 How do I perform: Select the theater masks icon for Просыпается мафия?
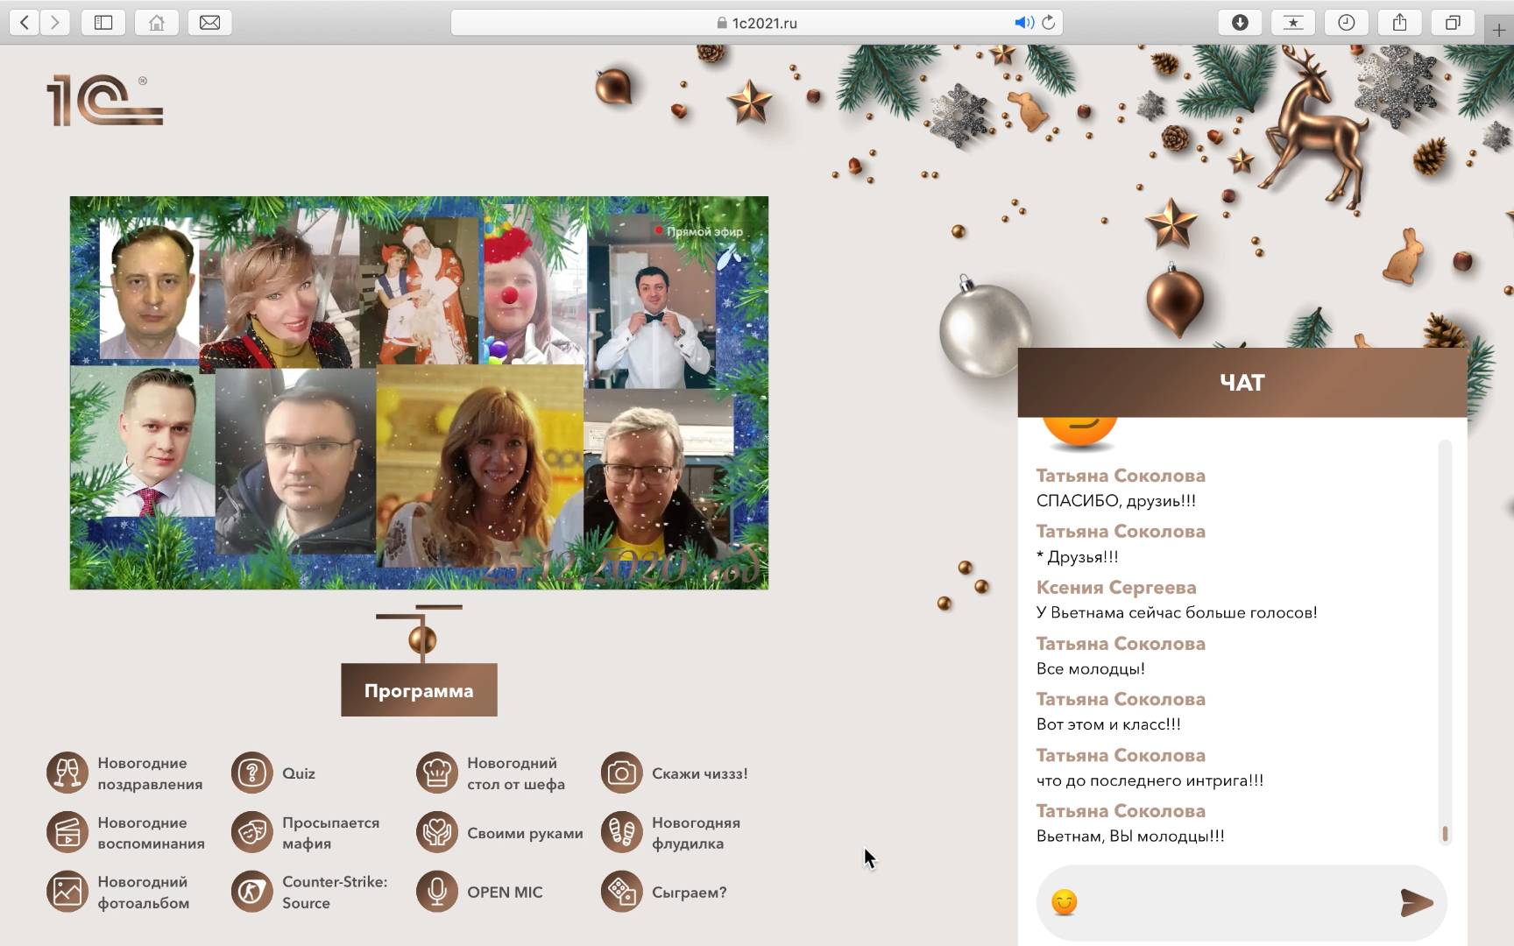pyautogui.click(x=252, y=833)
